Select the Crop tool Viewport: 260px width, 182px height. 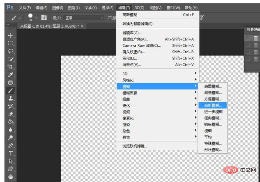pyautogui.click(x=10, y=67)
